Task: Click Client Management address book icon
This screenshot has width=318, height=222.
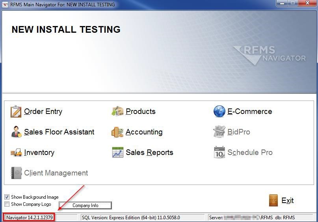Action: pos(16,173)
